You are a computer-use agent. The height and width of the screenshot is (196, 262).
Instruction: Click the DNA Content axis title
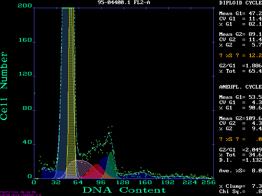click(x=124, y=190)
